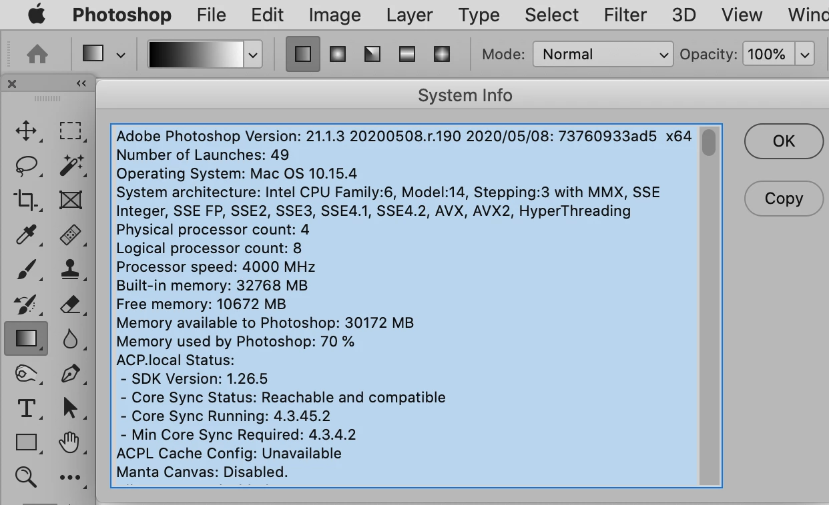Open the File menu
This screenshot has width=829, height=505.
(x=212, y=15)
